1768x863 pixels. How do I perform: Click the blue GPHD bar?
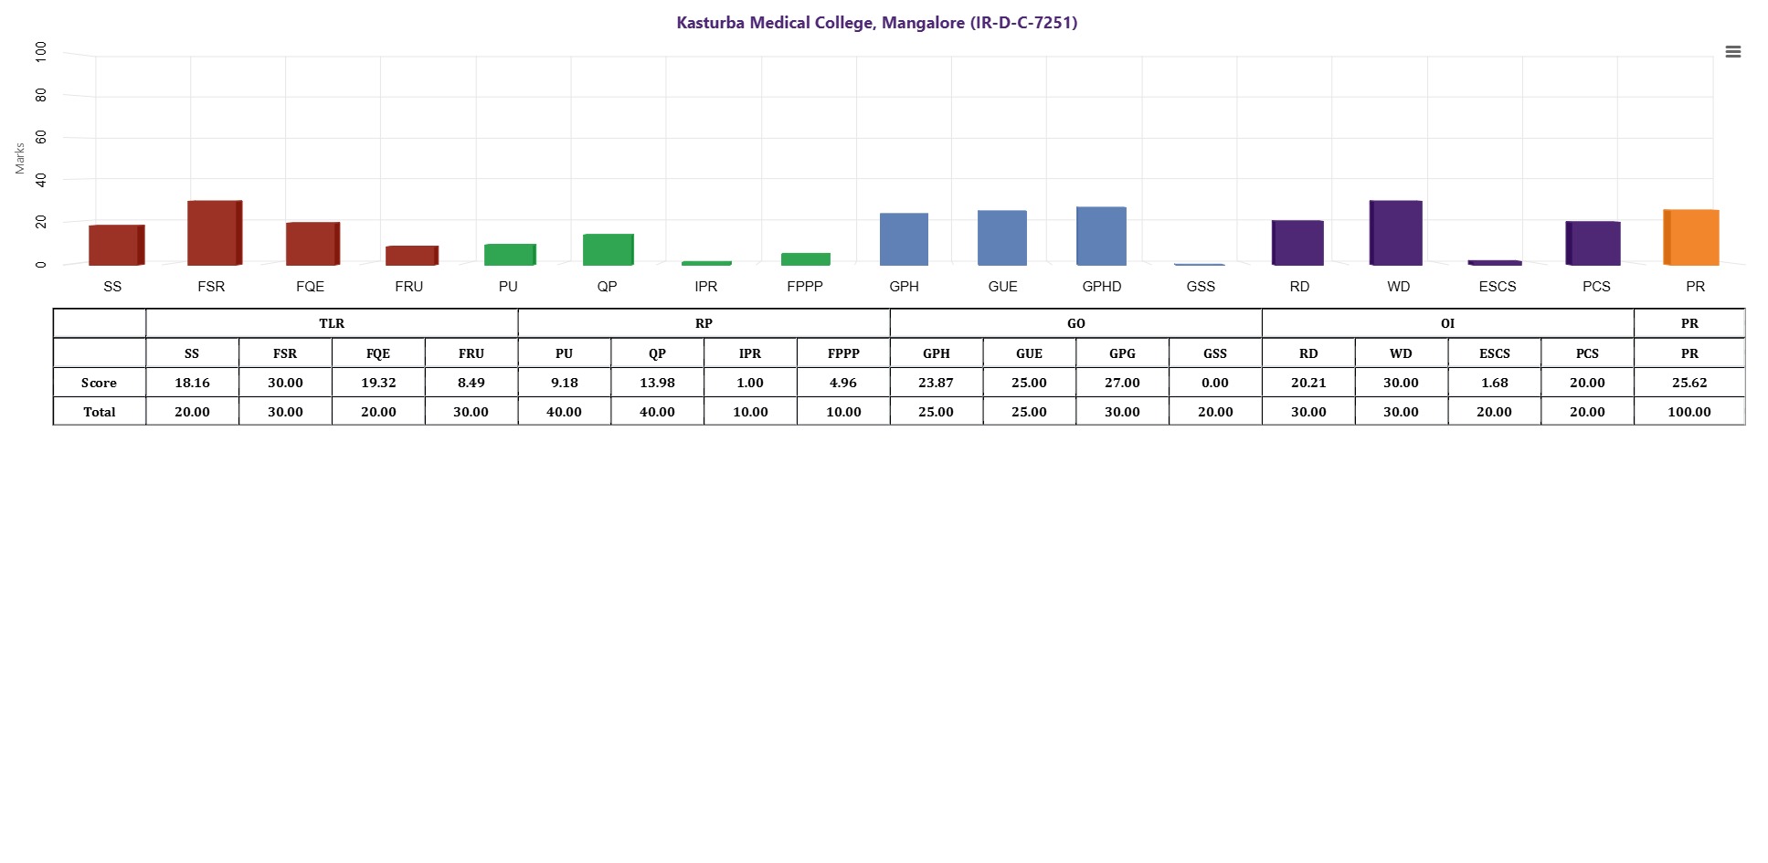point(1101,236)
